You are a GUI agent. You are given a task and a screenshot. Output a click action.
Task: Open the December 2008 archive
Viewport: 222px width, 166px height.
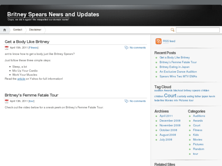(x=170, y=121)
